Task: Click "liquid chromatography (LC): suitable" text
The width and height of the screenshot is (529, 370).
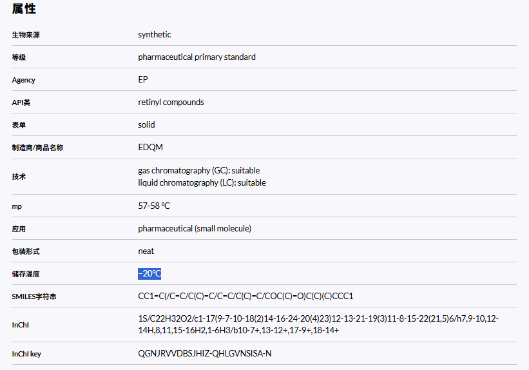Action: click(x=202, y=183)
